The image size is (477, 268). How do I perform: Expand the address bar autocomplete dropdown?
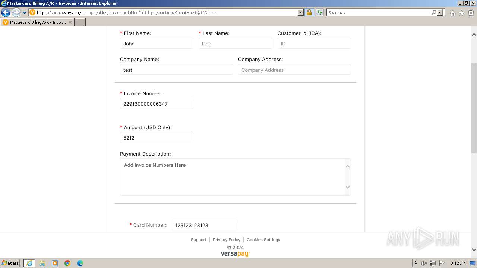tap(301, 12)
